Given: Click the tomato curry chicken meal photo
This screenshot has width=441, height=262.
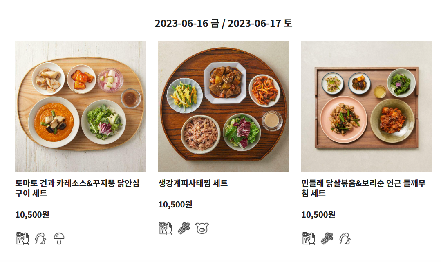Looking at the screenshot, I should (81, 106).
